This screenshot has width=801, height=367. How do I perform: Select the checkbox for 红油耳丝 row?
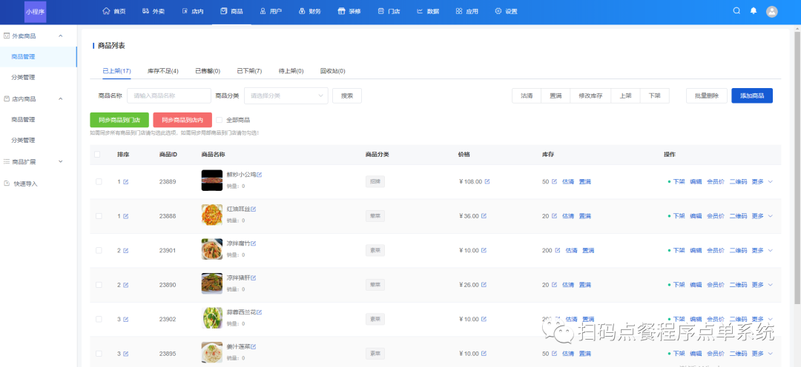(99, 216)
